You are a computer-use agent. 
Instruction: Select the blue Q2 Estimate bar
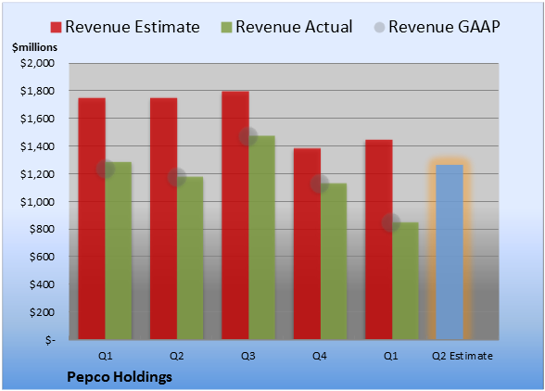pyautogui.click(x=450, y=252)
